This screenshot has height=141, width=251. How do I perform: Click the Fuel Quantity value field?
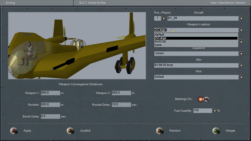coord(203,110)
